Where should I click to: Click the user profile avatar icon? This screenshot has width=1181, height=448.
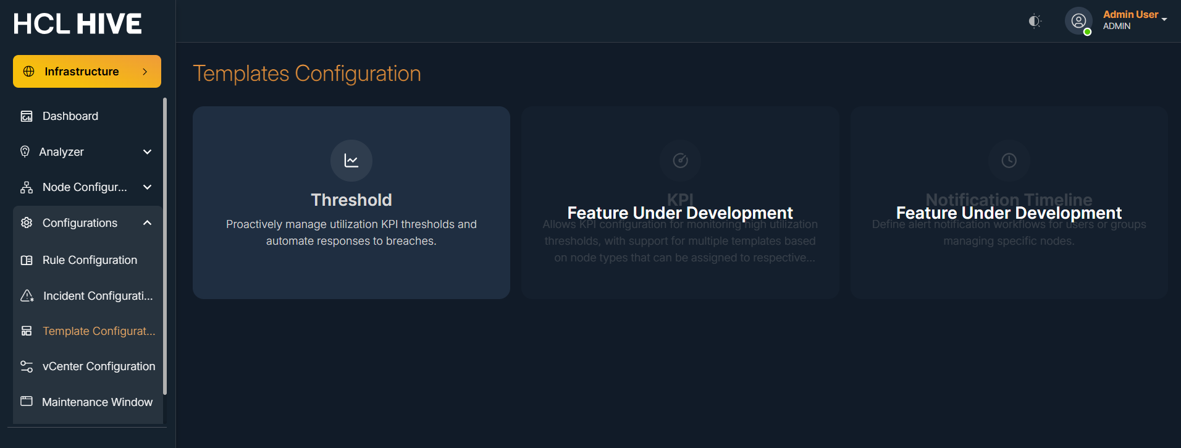[1078, 21]
